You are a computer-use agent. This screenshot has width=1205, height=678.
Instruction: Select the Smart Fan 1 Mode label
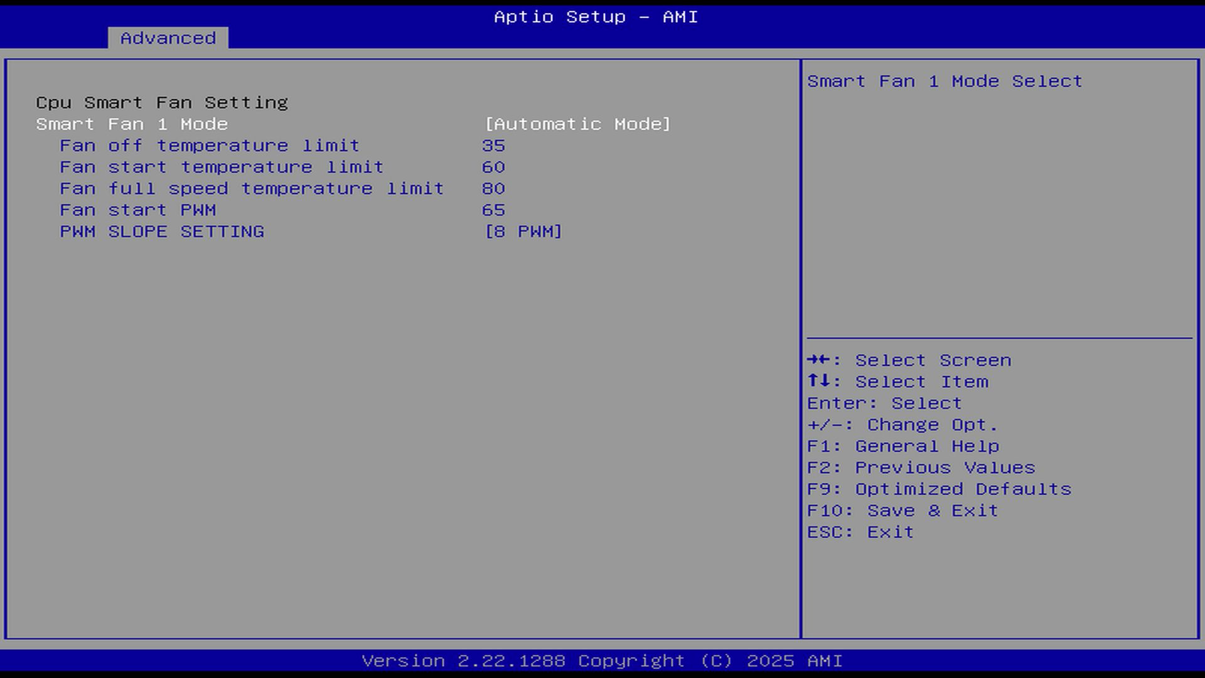(132, 124)
